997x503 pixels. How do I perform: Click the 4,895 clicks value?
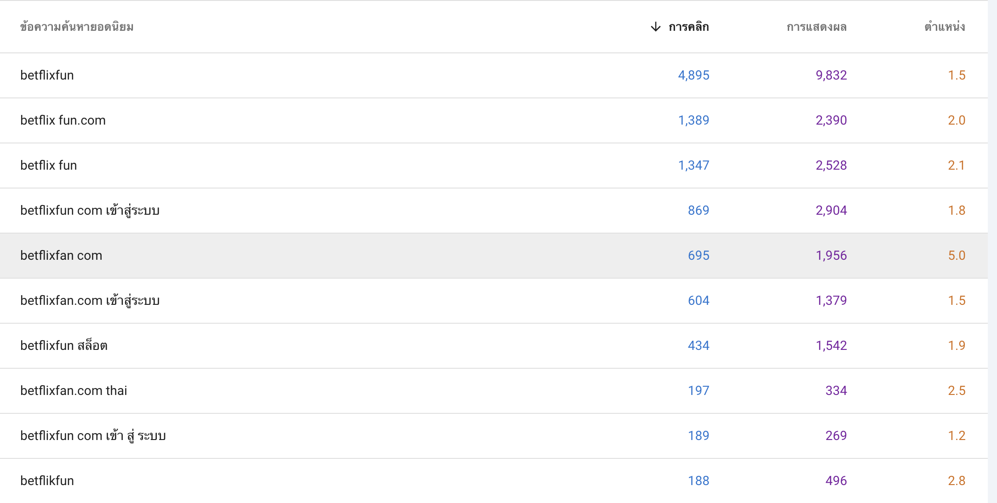click(x=693, y=75)
